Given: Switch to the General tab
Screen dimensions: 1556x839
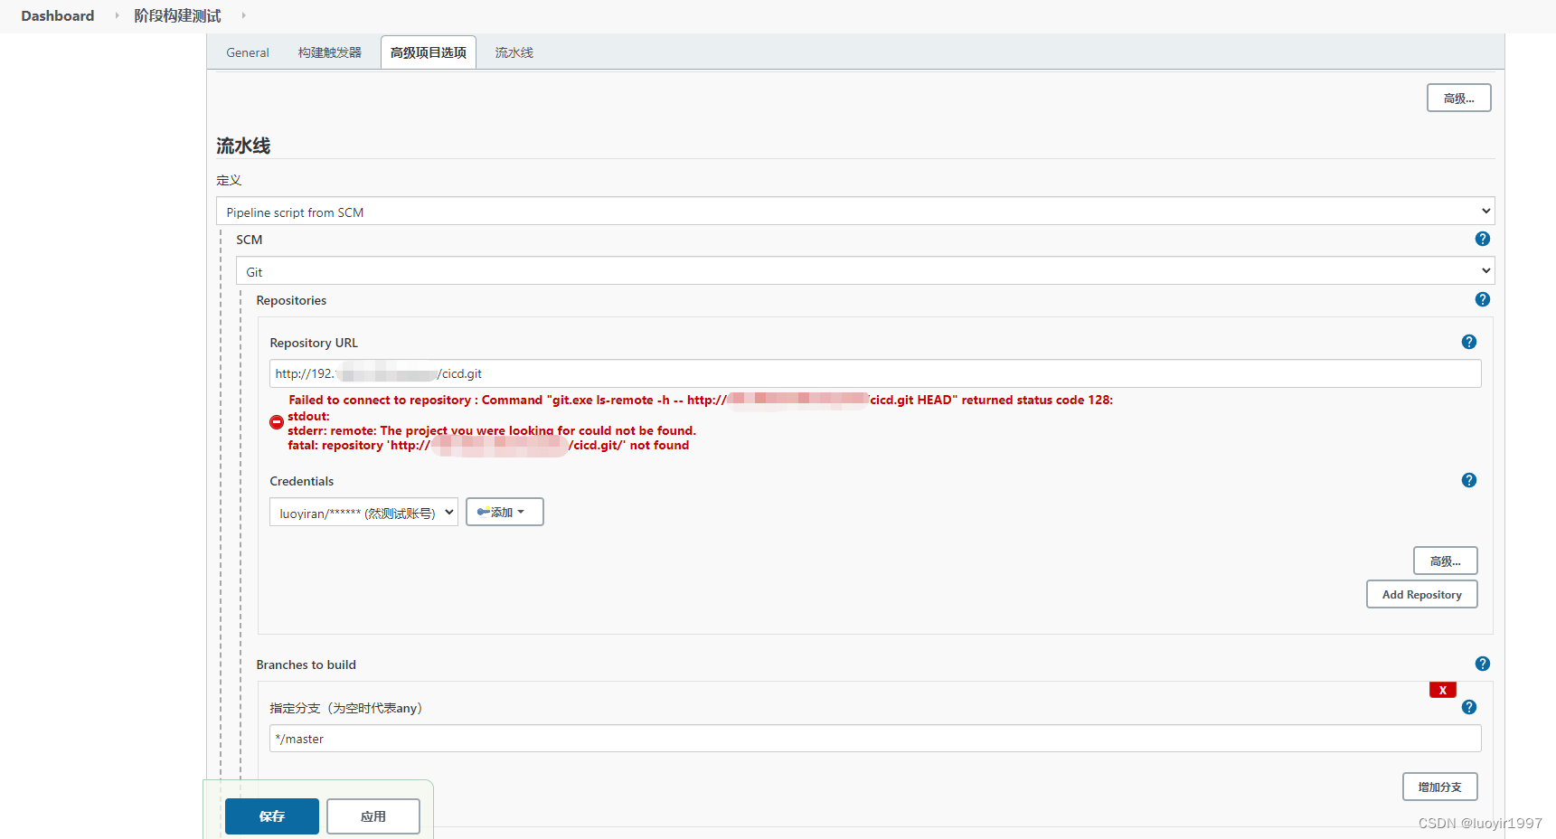Looking at the screenshot, I should (247, 52).
